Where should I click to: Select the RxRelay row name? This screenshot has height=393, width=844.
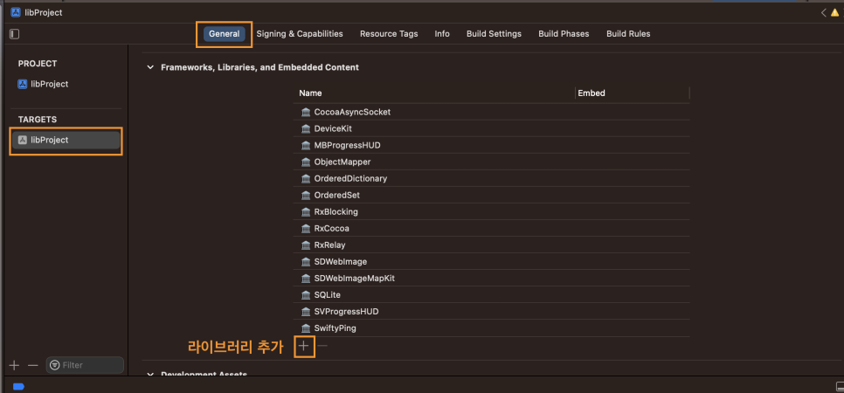[x=329, y=245]
